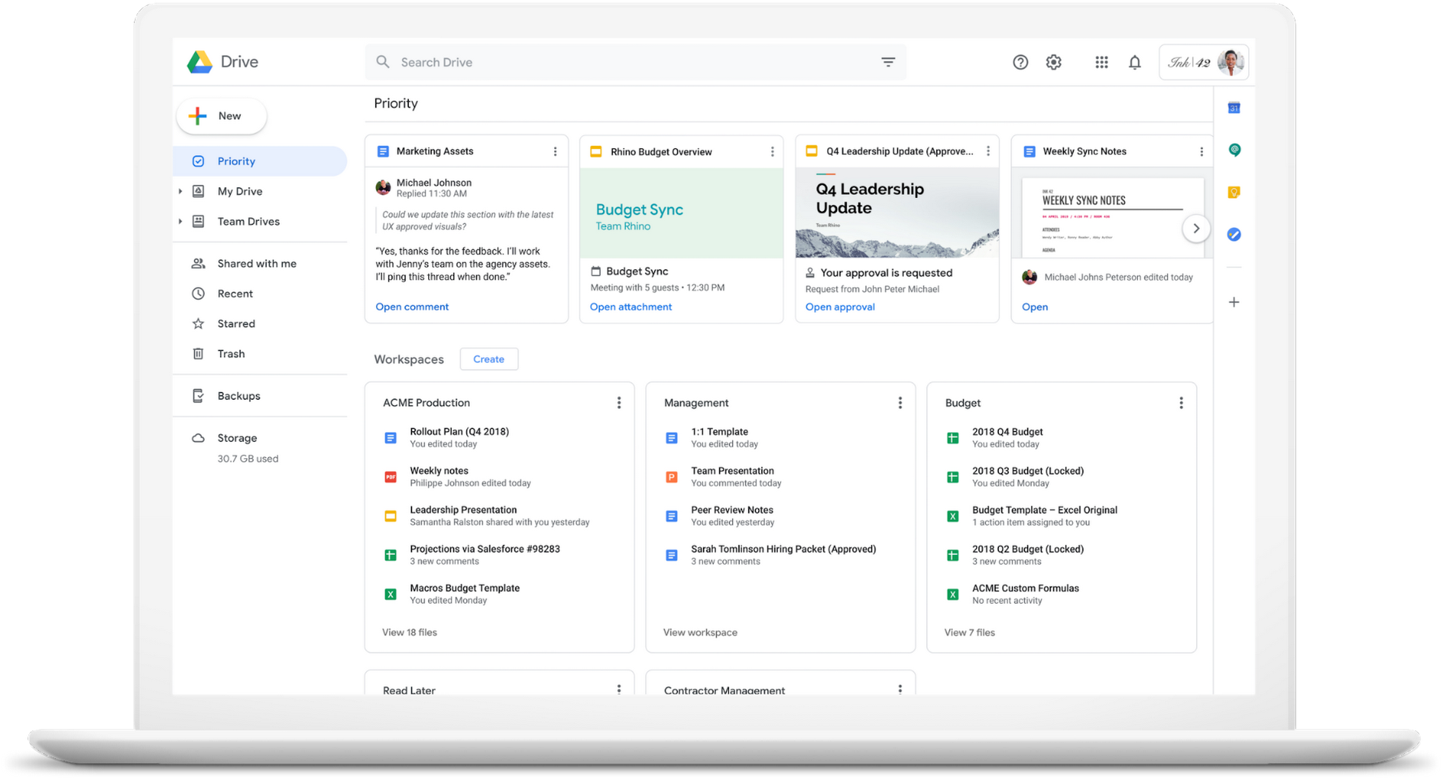Open Calendar in the side panel
Viewport: 1441px width, 778px height.
coord(1234,108)
